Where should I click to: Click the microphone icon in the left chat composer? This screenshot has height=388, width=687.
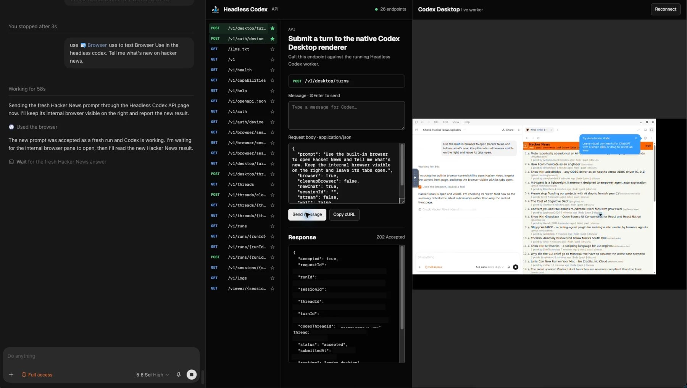point(179,375)
